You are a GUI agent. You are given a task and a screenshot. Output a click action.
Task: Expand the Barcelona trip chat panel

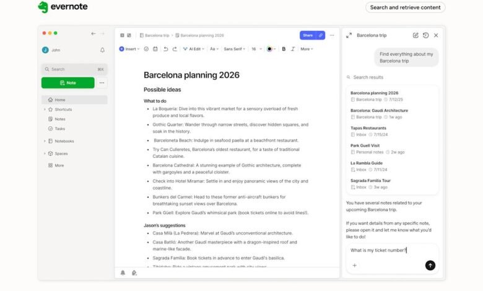point(349,35)
